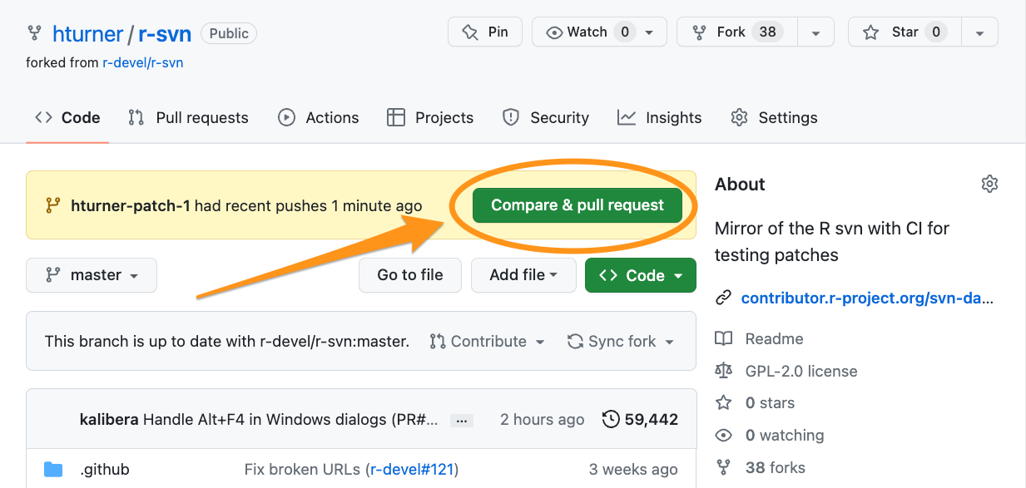The height and width of the screenshot is (488, 1026).
Task: Click the GPL-2.0 license scale icon
Action: coord(724,371)
